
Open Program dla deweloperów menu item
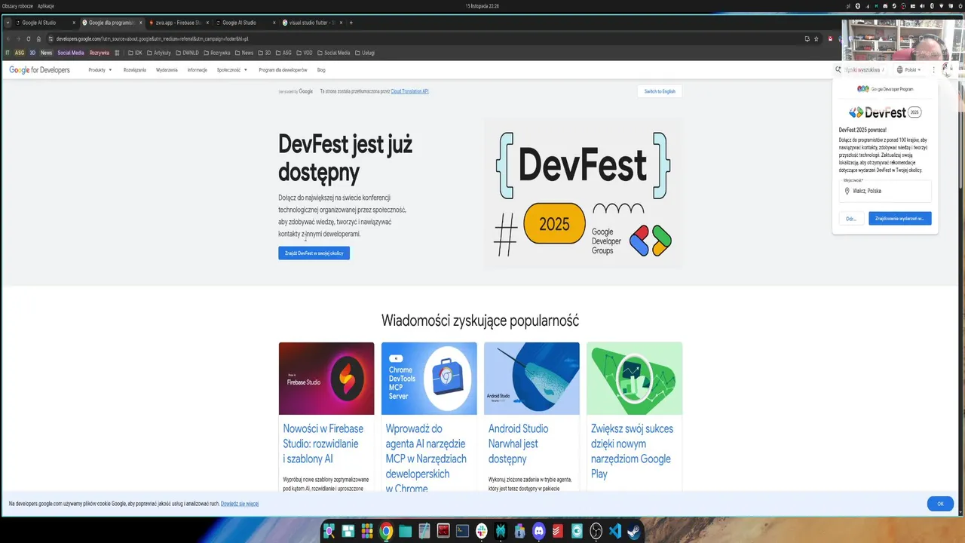pyautogui.click(x=283, y=69)
